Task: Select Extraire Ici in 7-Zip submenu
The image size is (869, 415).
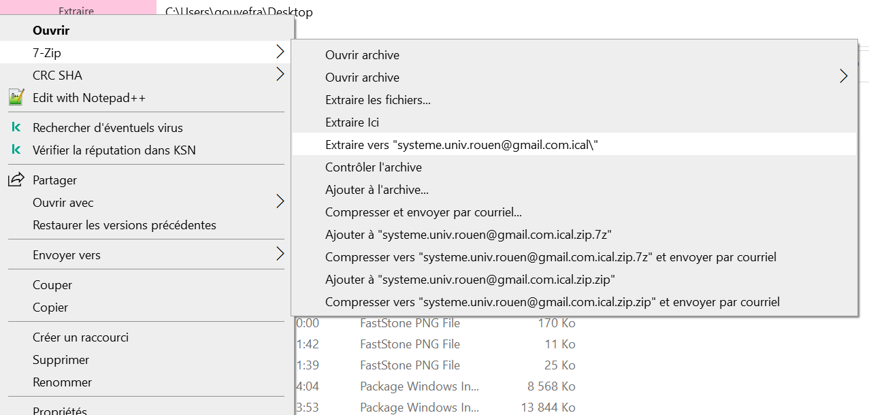Action: 352,122
